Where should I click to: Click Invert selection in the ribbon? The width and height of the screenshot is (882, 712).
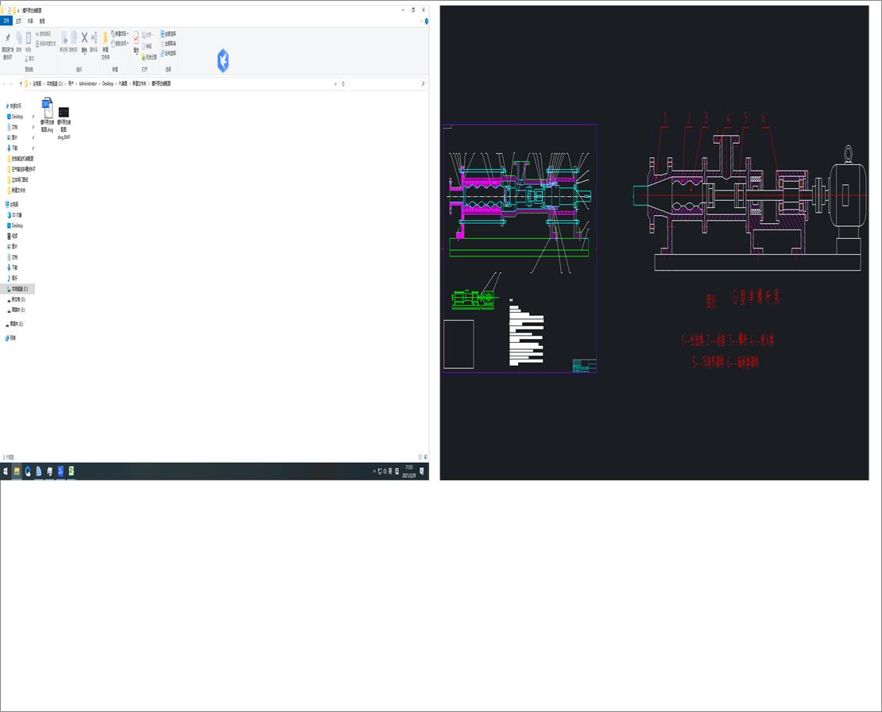(168, 53)
